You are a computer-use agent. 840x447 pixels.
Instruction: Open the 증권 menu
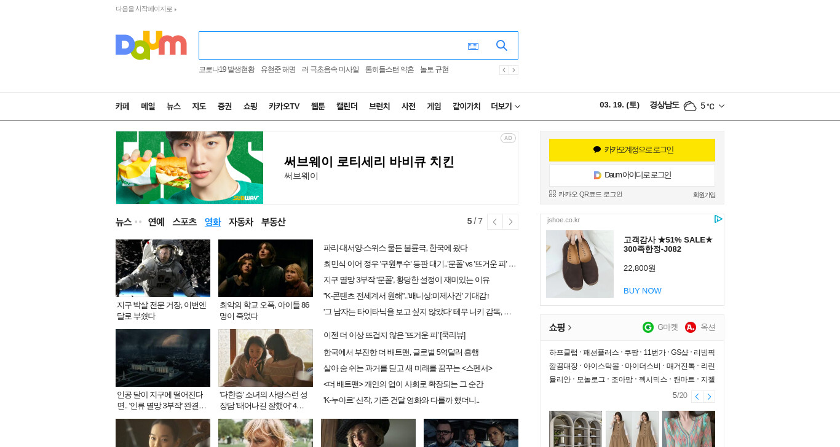tap(224, 106)
